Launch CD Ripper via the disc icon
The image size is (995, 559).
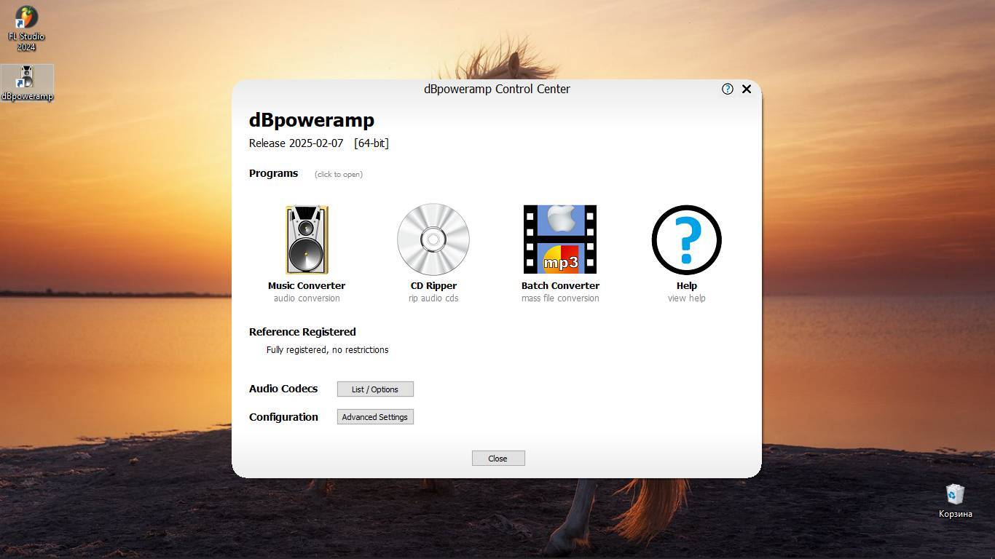click(433, 239)
